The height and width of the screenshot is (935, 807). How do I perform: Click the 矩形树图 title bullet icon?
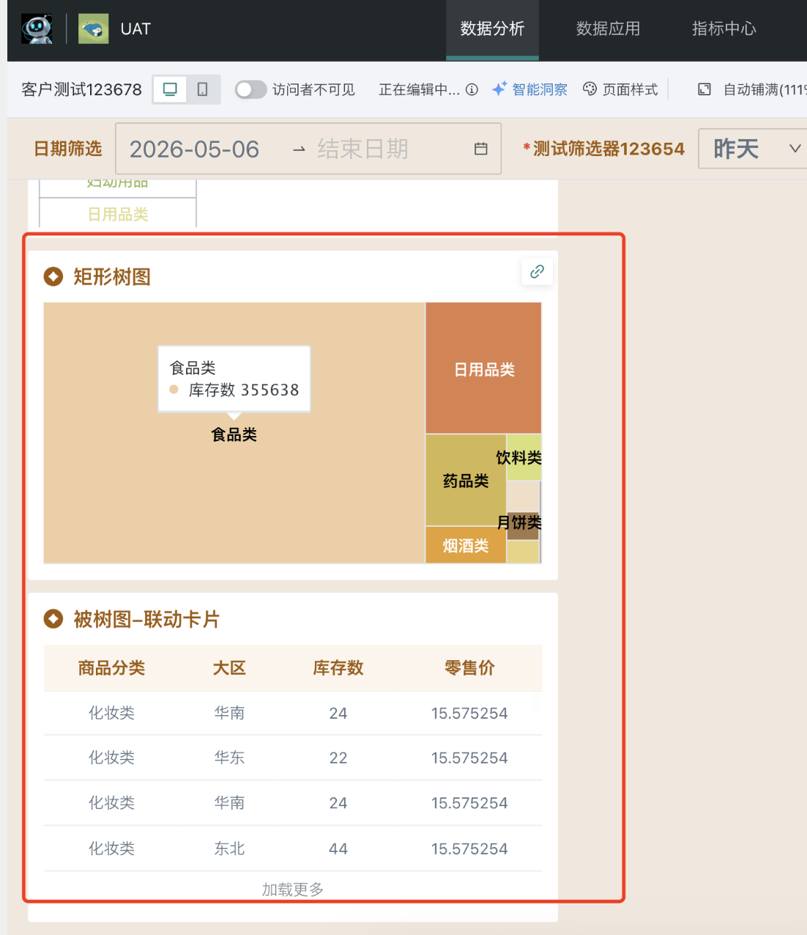(x=53, y=276)
